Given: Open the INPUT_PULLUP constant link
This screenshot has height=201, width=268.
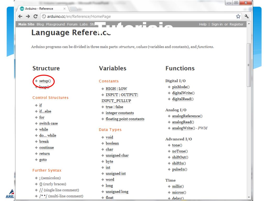Looking at the screenshot, I should (116, 101).
